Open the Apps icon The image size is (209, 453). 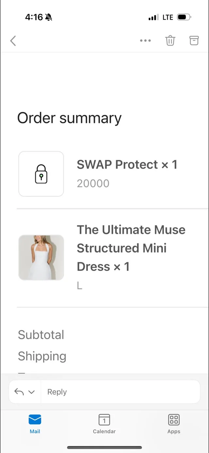[x=173, y=419]
